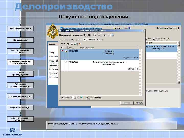Click the right arrow icon in resolutions toolbar

pyautogui.click(x=65, y=44)
